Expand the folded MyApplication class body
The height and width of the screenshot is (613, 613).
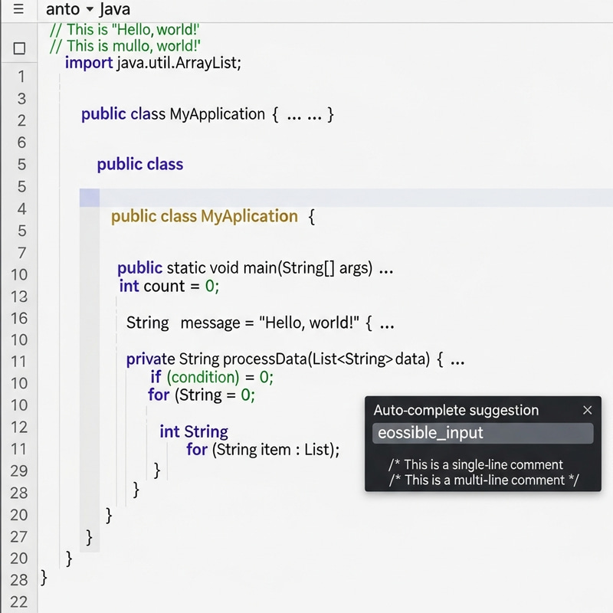tap(291, 113)
